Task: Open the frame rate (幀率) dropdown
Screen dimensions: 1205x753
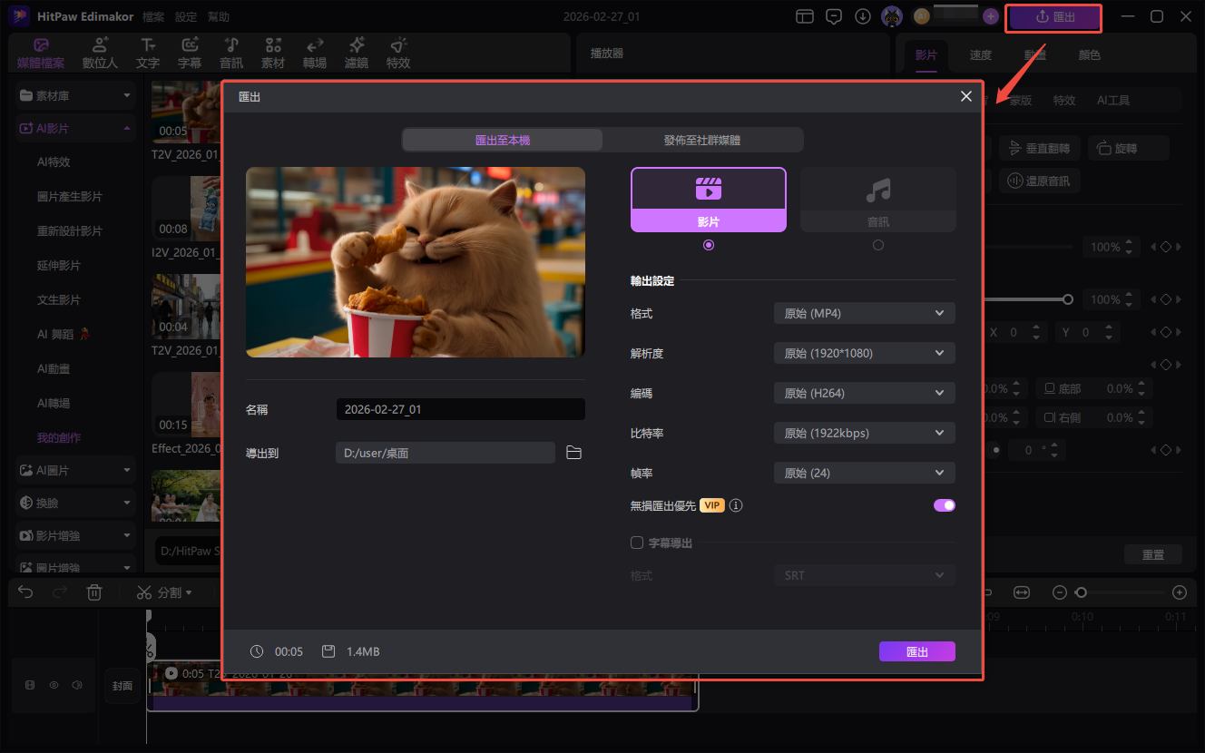Action: 864,473
